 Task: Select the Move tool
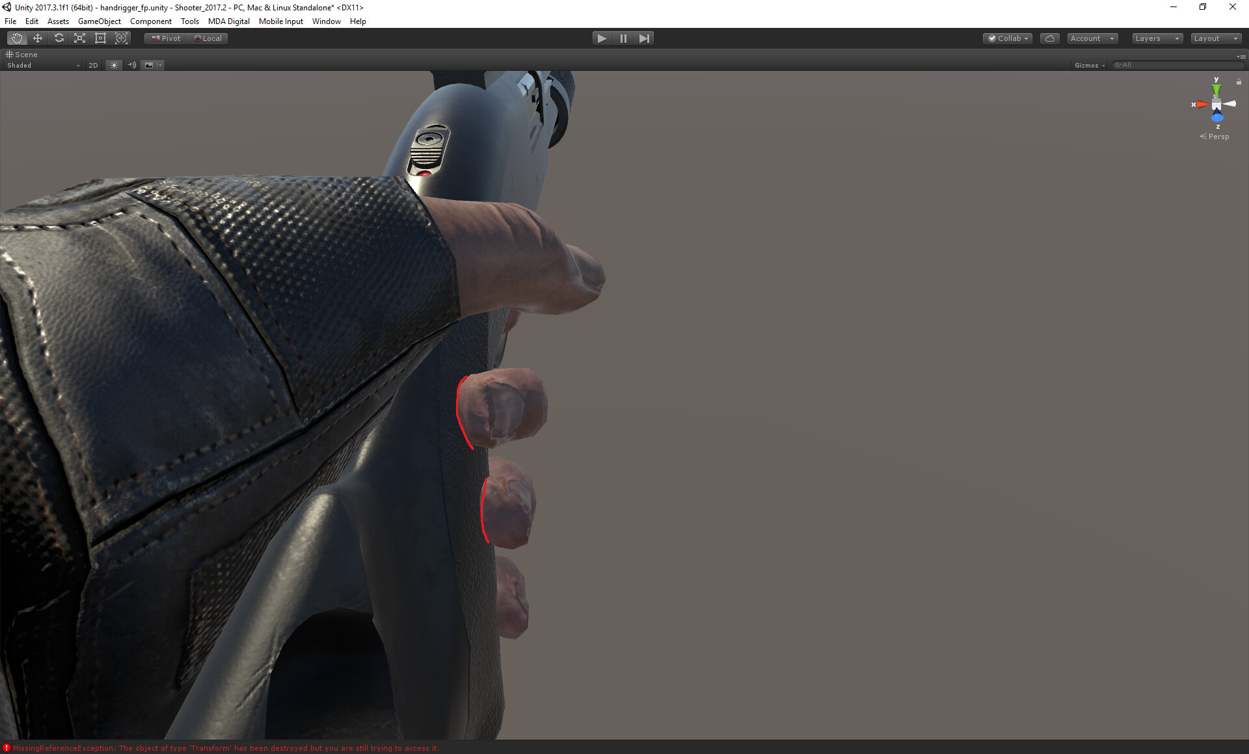38,38
